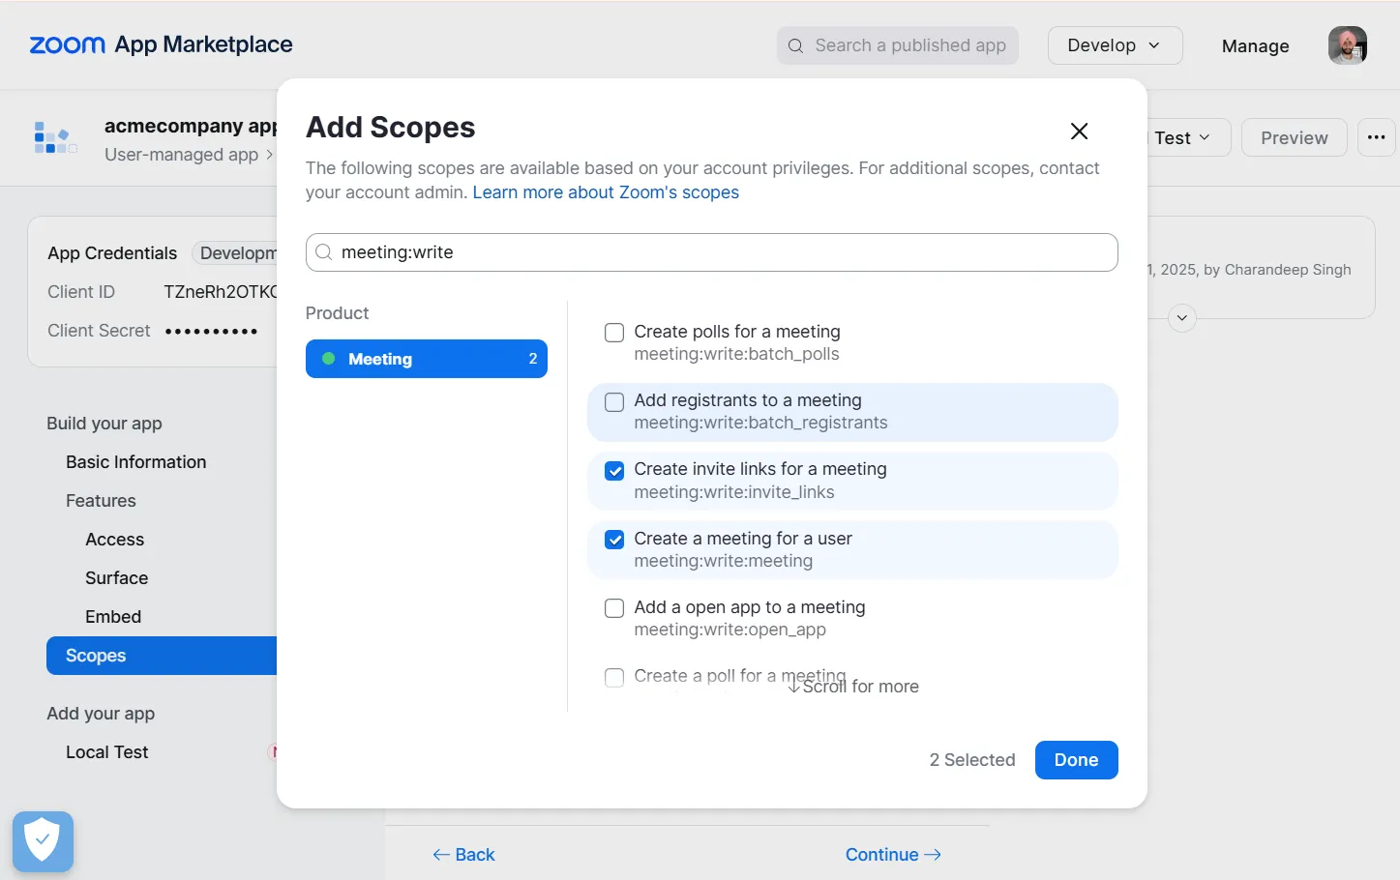Open Local Test in sidebar

[106, 752]
